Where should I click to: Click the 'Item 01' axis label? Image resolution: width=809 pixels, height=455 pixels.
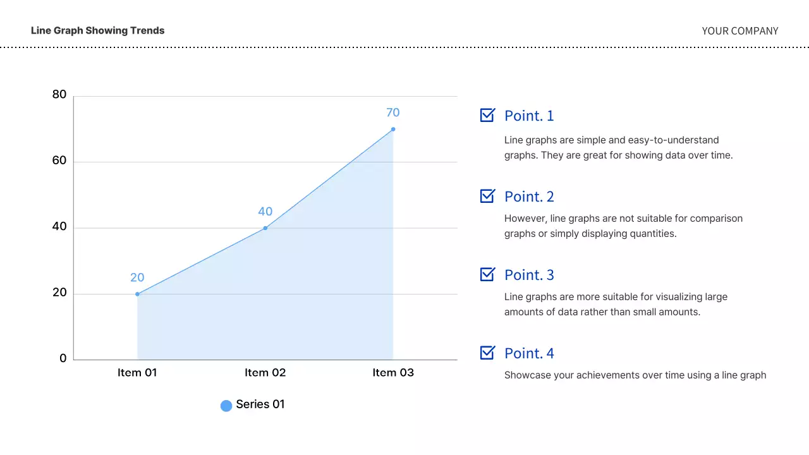tap(137, 373)
